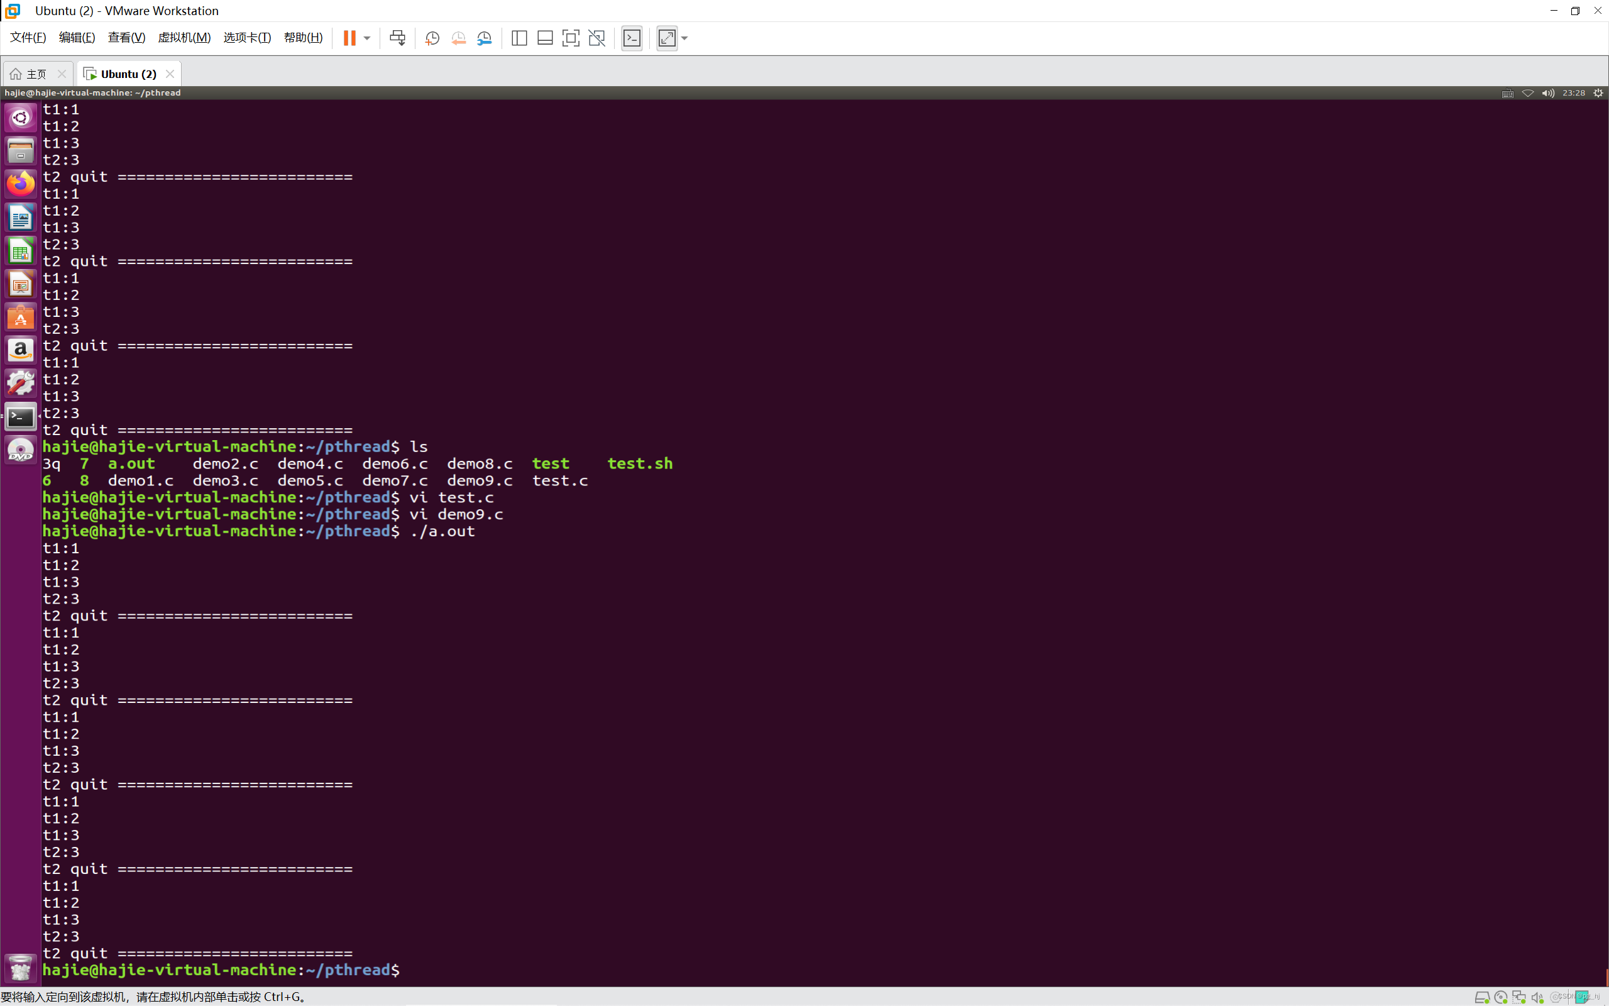Toggle Unity mode icon
The image size is (1609, 1006).
(x=597, y=38)
